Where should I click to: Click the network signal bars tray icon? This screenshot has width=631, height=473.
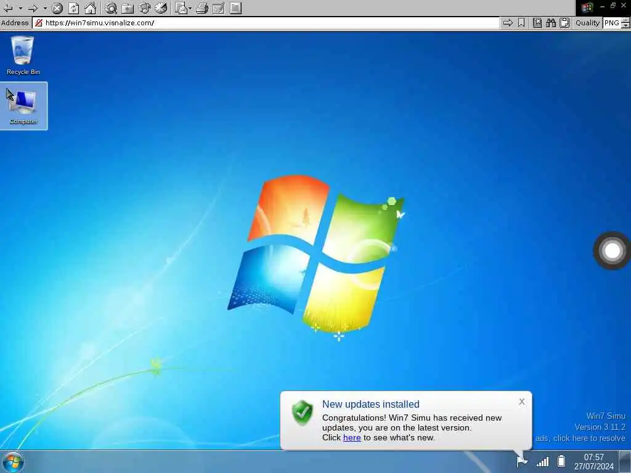542,461
